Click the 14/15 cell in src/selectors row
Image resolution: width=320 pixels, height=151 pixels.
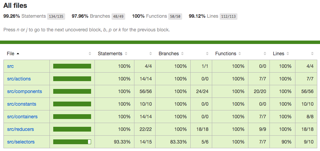[146, 142]
